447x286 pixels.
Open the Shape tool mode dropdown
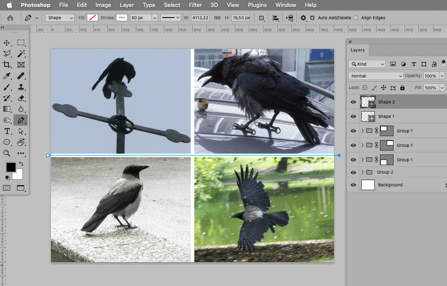click(60, 18)
